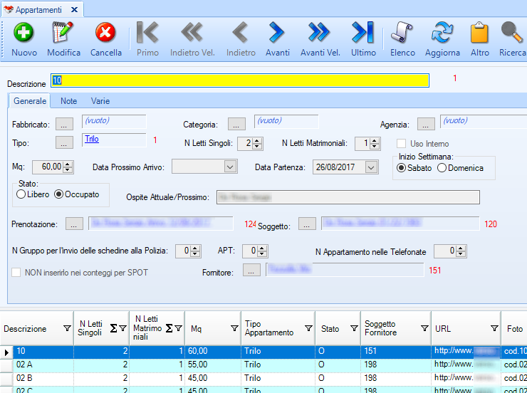Image resolution: width=527 pixels, height=393 pixels.
Task: Refresh data with Aggiorna icon
Action: pos(442,33)
